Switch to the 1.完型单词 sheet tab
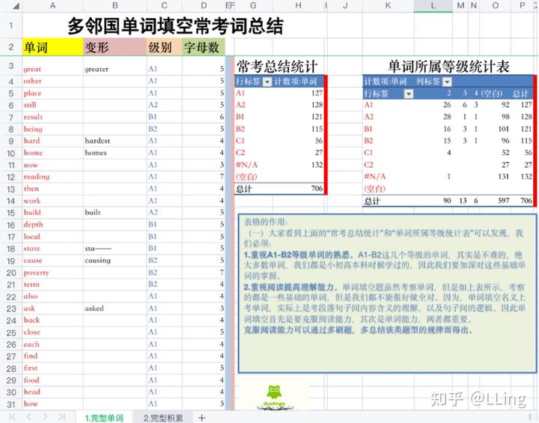Viewport: 539px width, 423px height. (x=104, y=418)
